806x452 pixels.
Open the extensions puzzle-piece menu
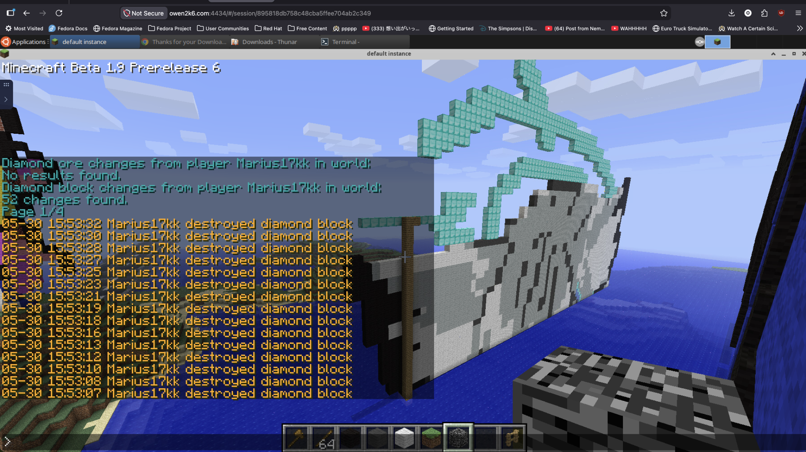click(x=764, y=13)
